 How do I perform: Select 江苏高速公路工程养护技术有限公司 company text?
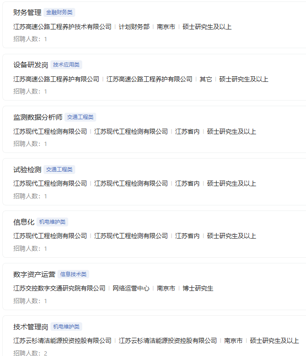tap(62, 27)
